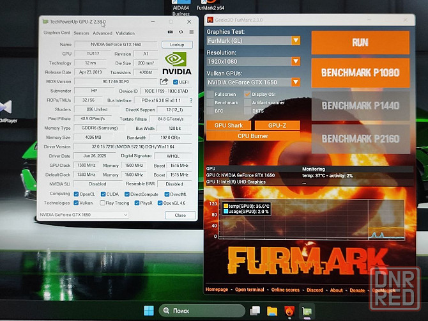428x321 pixels.
Task: Open the GPU-Z hamburger menu icon
Action: tap(192, 32)
